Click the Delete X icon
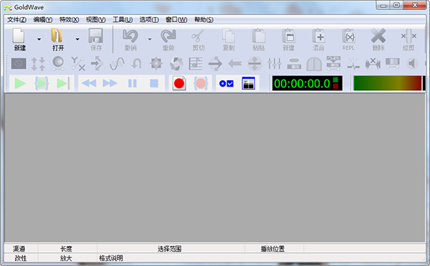430x266 pixels. click(x=378, y=36)
